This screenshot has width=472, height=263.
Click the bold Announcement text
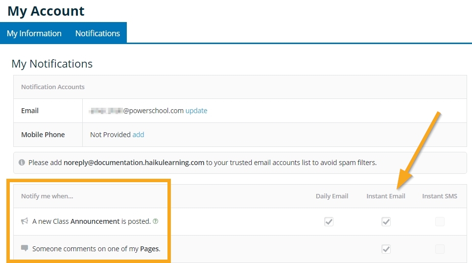95,221
